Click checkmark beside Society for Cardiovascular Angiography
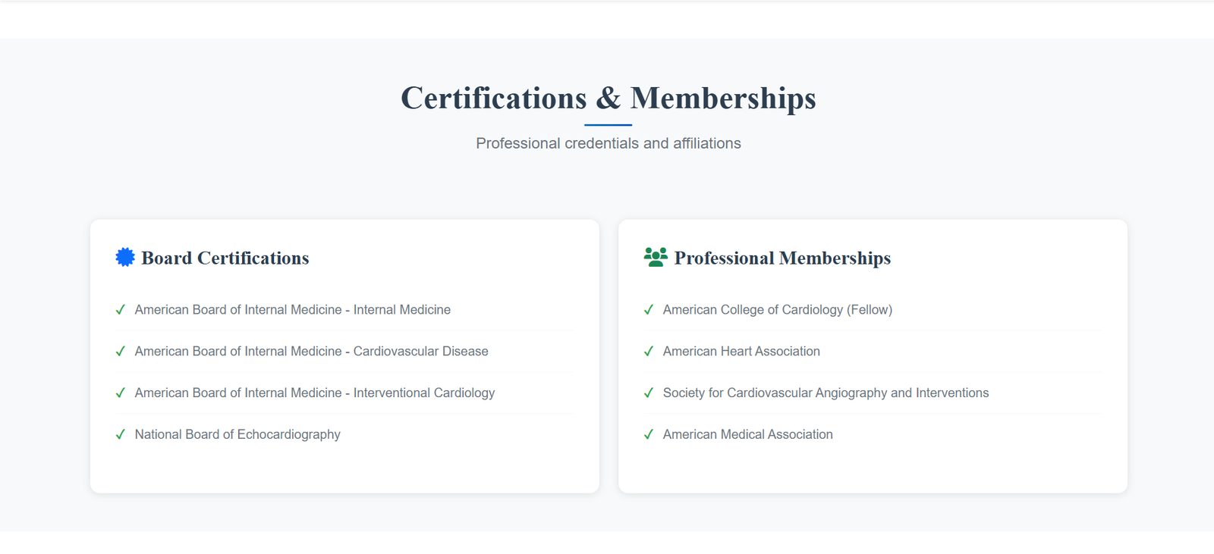1214x554 pixels. [x=648, y=393]
